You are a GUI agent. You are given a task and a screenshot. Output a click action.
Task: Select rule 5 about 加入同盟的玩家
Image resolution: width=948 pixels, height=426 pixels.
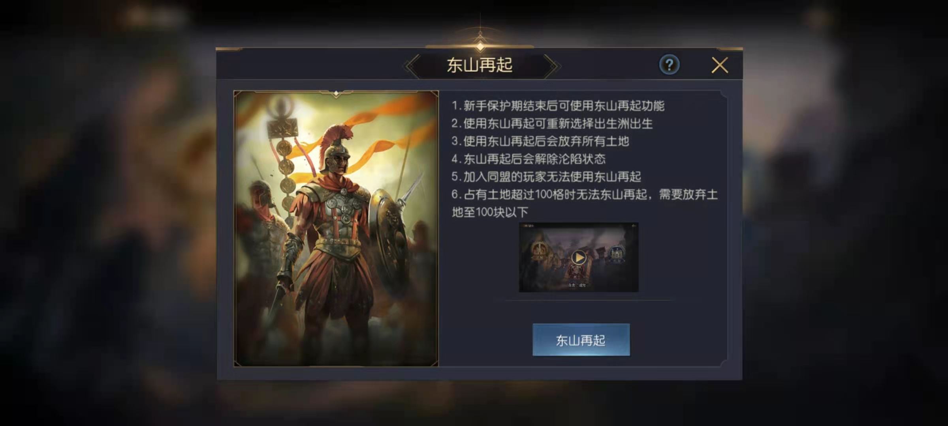click(546, 177)
